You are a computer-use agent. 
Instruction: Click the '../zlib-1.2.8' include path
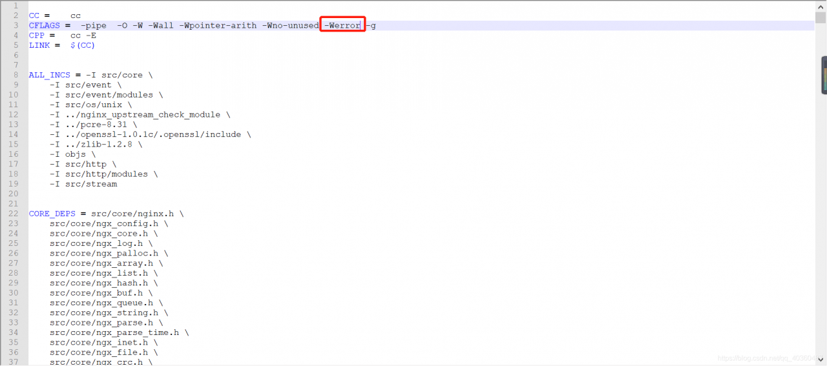click(x=98, y=145)
